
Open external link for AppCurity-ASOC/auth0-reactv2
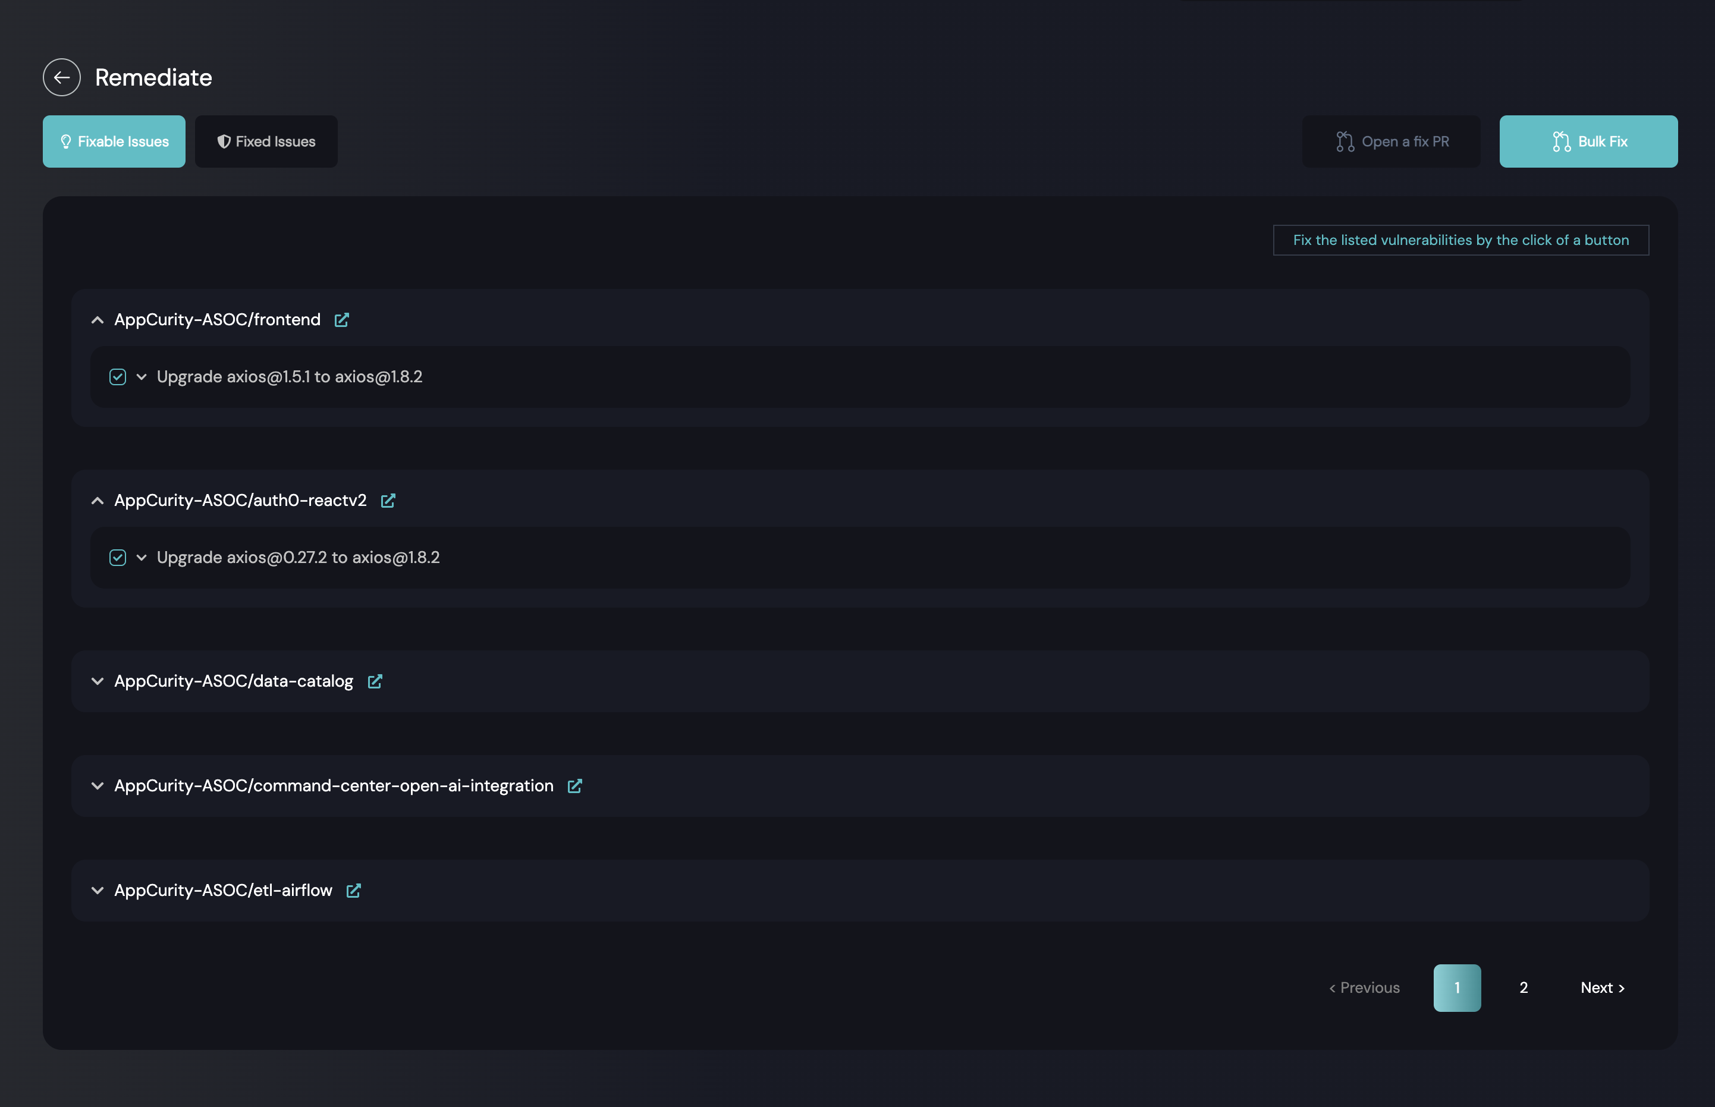[x=388, y=501]
